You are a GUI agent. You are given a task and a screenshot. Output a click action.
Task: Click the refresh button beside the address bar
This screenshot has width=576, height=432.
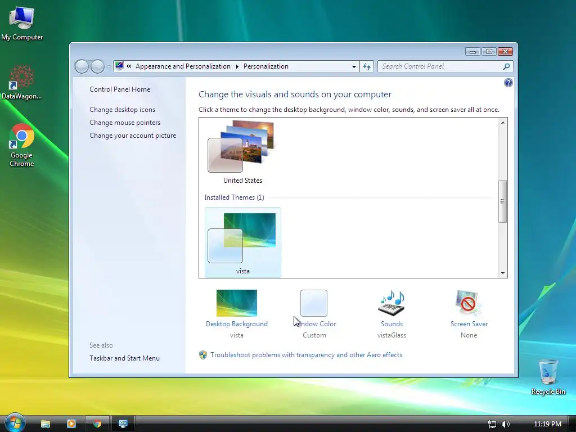[x=367, y=66]
